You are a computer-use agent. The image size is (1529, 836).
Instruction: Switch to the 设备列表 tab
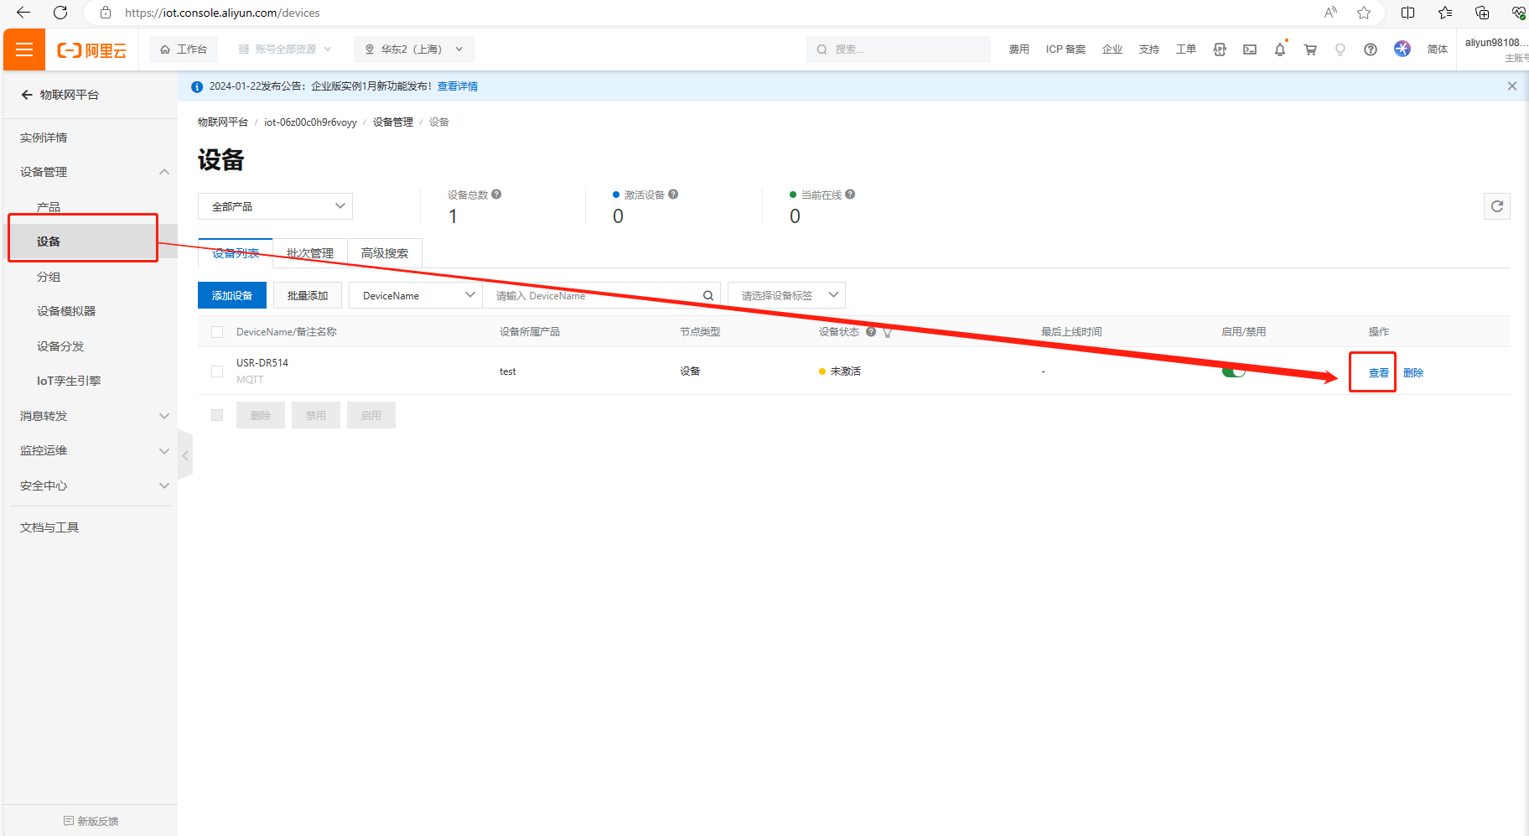pos(236,253)
